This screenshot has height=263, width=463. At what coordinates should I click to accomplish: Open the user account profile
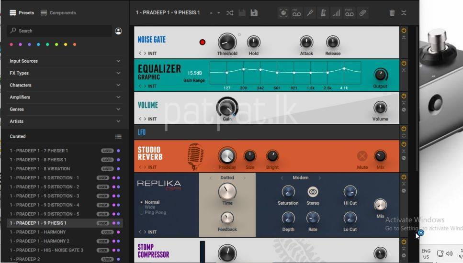118,31
